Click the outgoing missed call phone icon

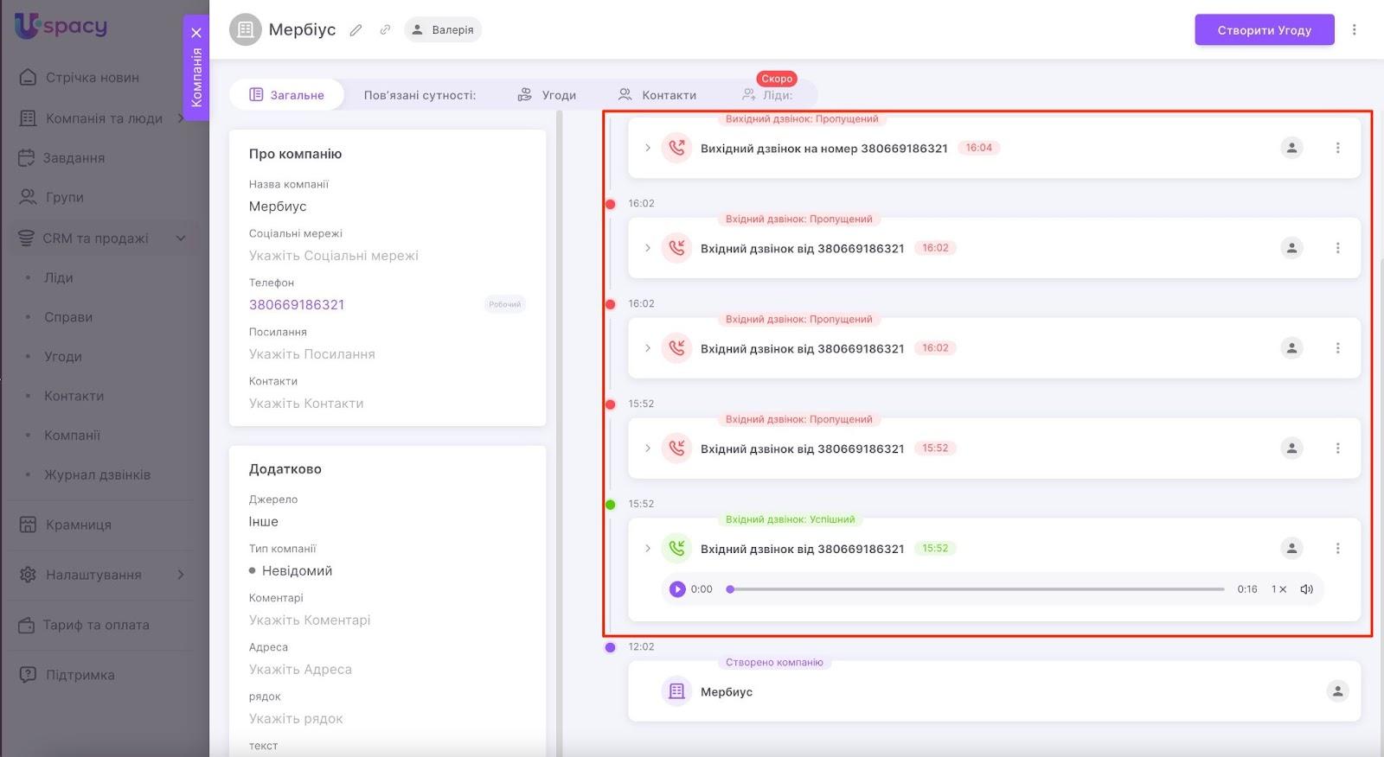tap(676, 148)
